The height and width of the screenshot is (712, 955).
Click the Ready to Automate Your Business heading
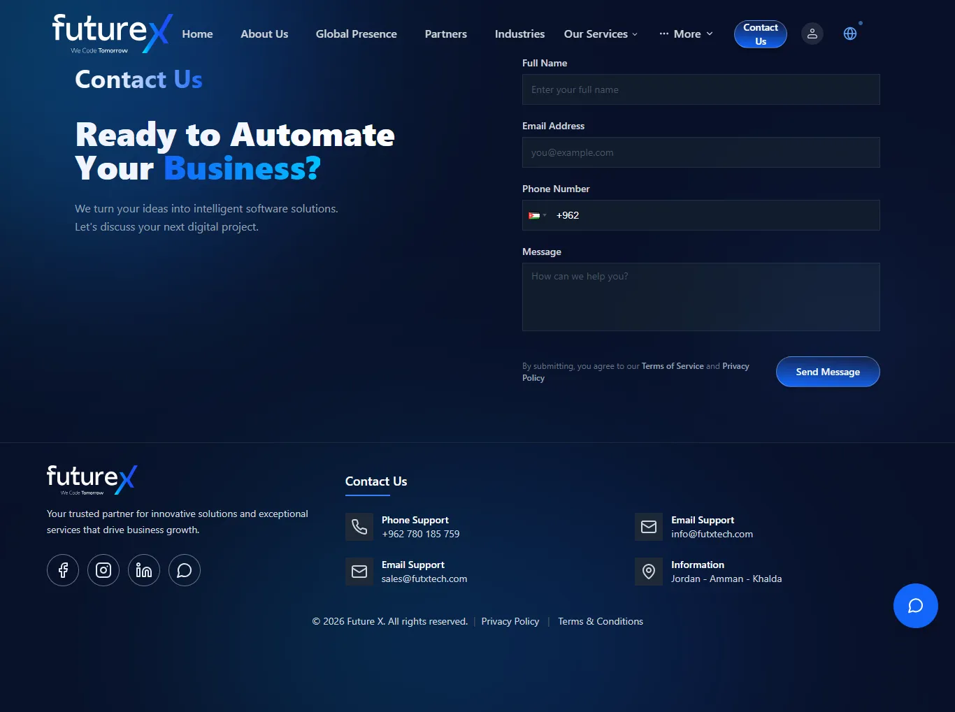click(x=235, y=152)
